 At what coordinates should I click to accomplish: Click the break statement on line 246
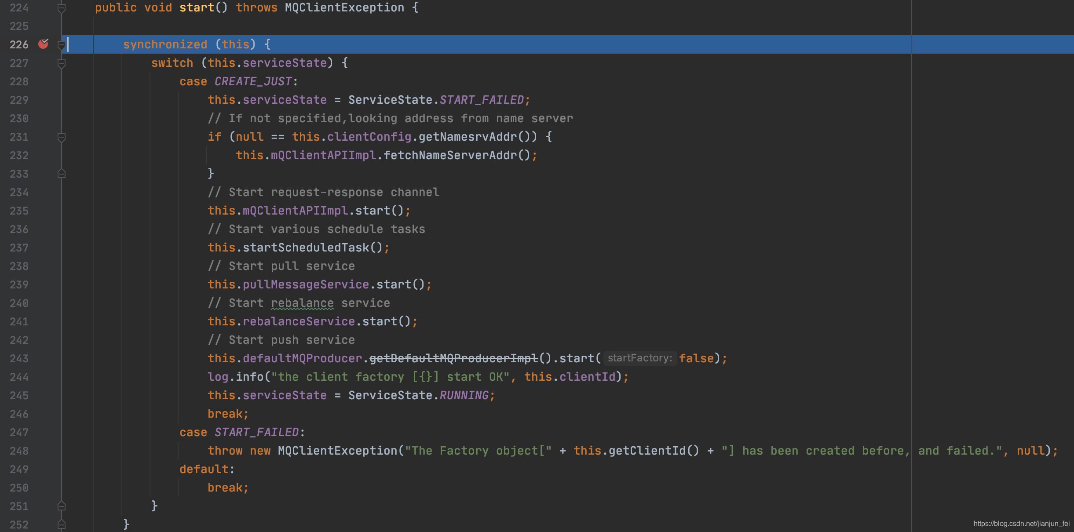click(228, 414)
